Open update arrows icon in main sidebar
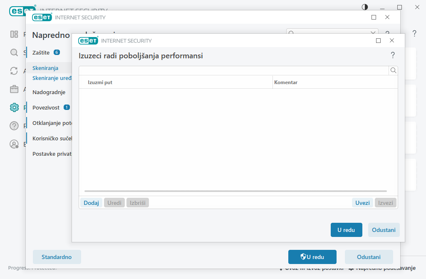The image size is (426, 279). coord(14,71)
